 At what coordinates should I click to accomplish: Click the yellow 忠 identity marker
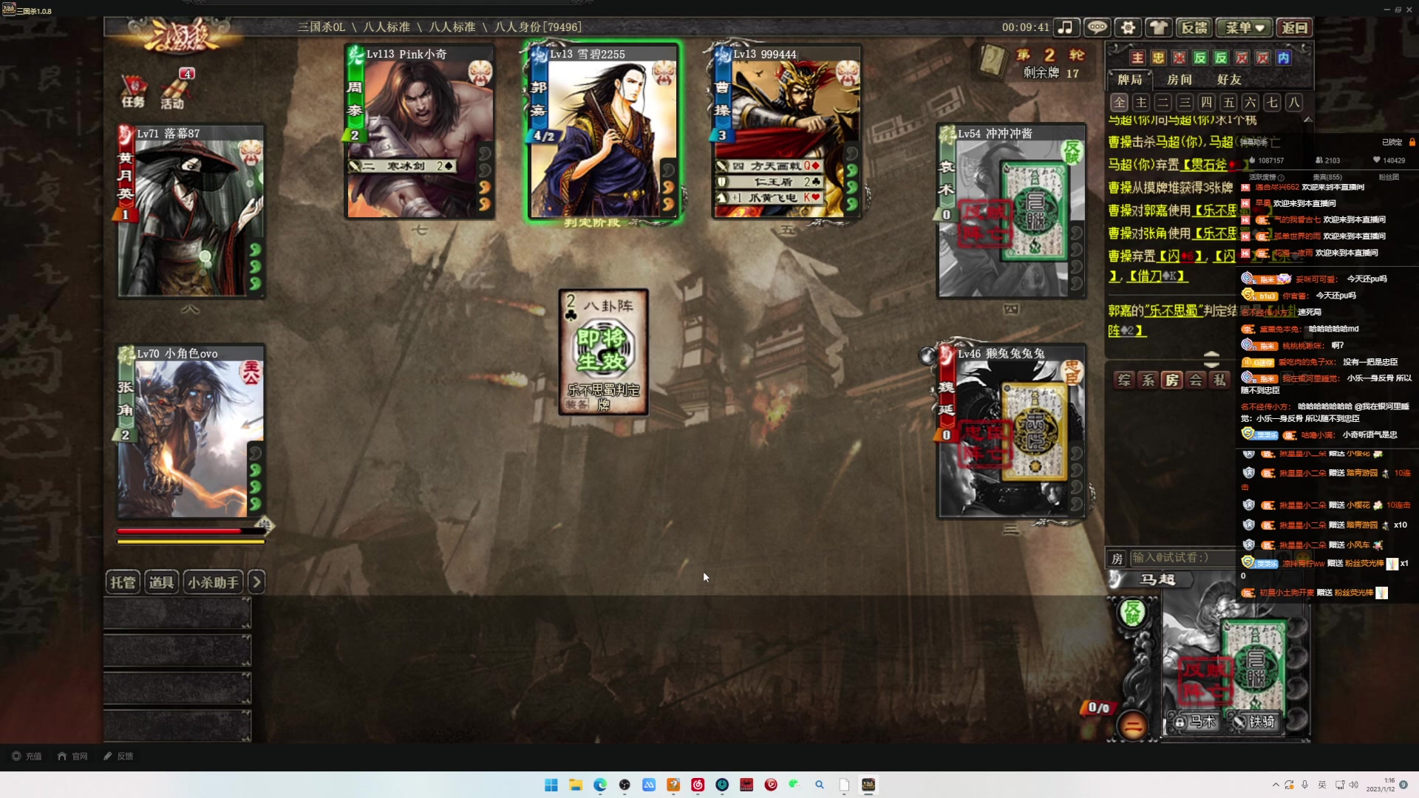pos(1158,58)
